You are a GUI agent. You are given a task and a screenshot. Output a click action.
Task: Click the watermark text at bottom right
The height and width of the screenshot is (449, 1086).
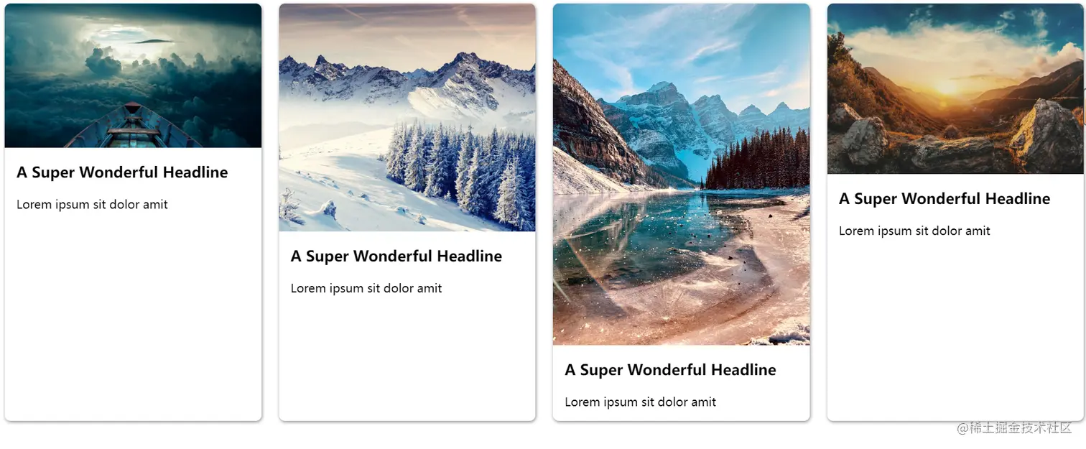(1014, 427)
